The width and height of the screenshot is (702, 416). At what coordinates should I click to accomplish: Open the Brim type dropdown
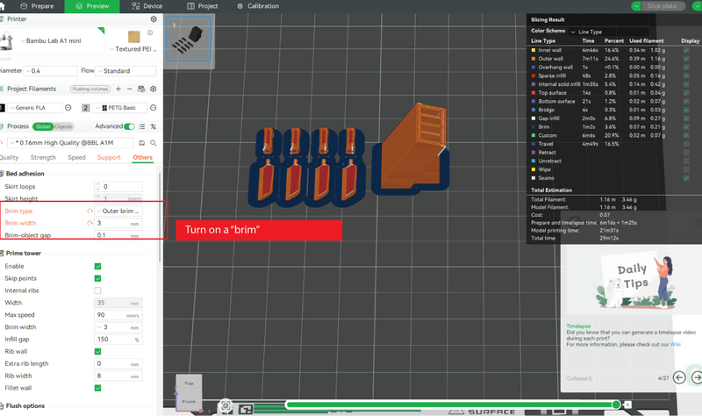118,211
